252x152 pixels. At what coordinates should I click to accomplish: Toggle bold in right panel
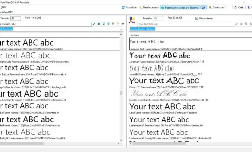tap(241, 24)
